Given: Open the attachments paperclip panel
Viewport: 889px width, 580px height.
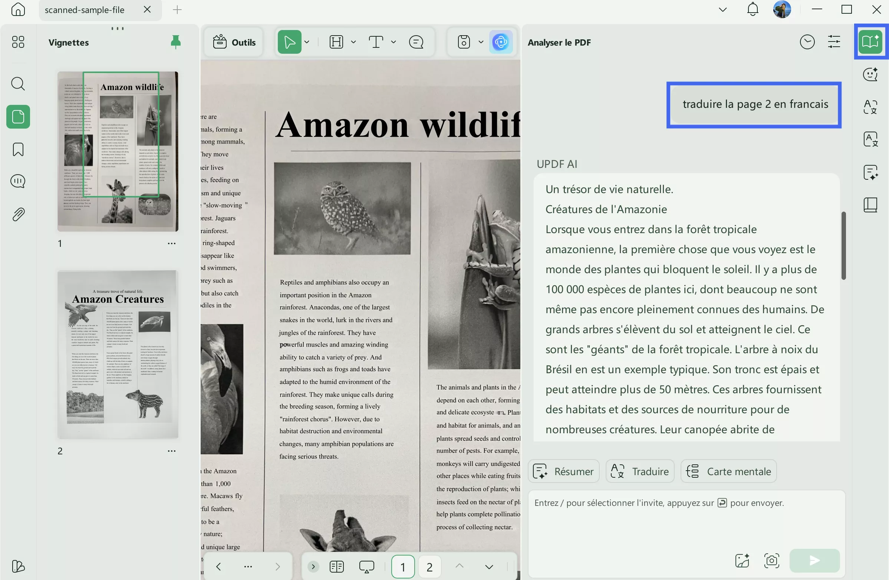Looking at the screenshot, I should [x=17, y=213].
